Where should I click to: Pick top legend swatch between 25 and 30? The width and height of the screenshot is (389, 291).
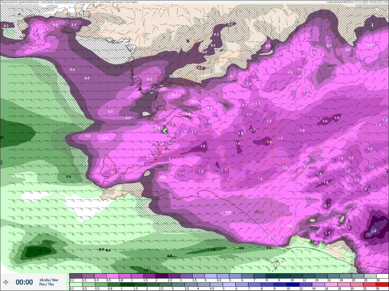pos(370,276)
